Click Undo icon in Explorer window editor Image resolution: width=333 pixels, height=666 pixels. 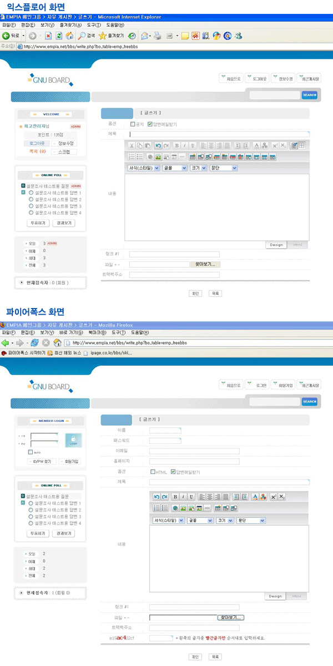point(158,145)
